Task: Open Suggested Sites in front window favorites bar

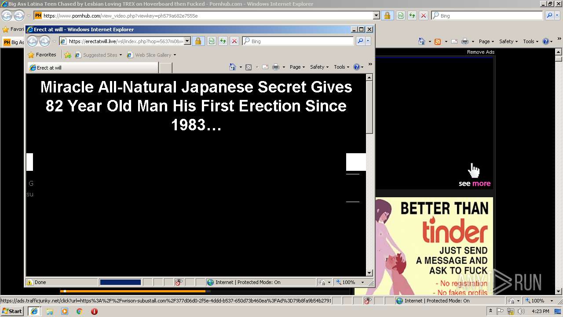Action: 98,55
